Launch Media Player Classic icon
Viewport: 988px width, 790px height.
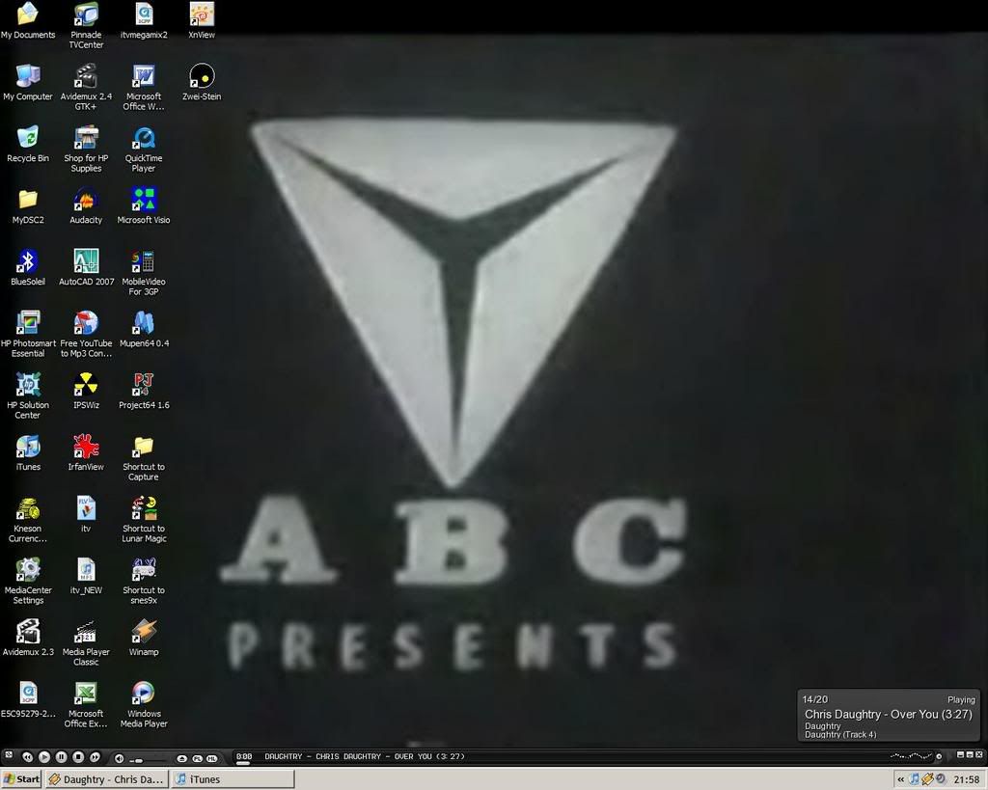click(x=86, y=642)
